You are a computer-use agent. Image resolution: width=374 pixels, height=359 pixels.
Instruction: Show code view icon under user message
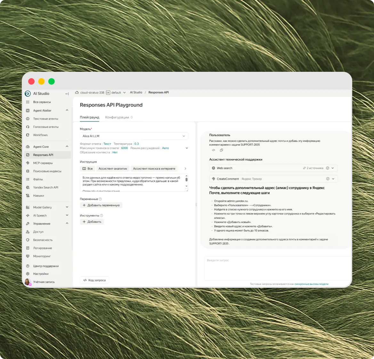point(214,150)
